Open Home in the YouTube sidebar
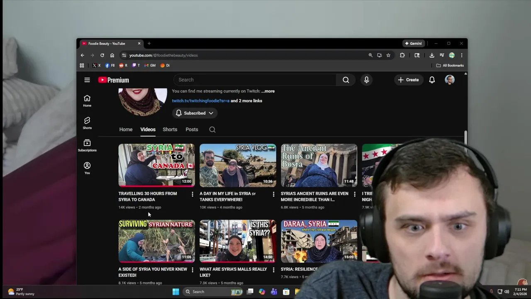The height and width of the screenshot is (299, 531). coord(87,101)
